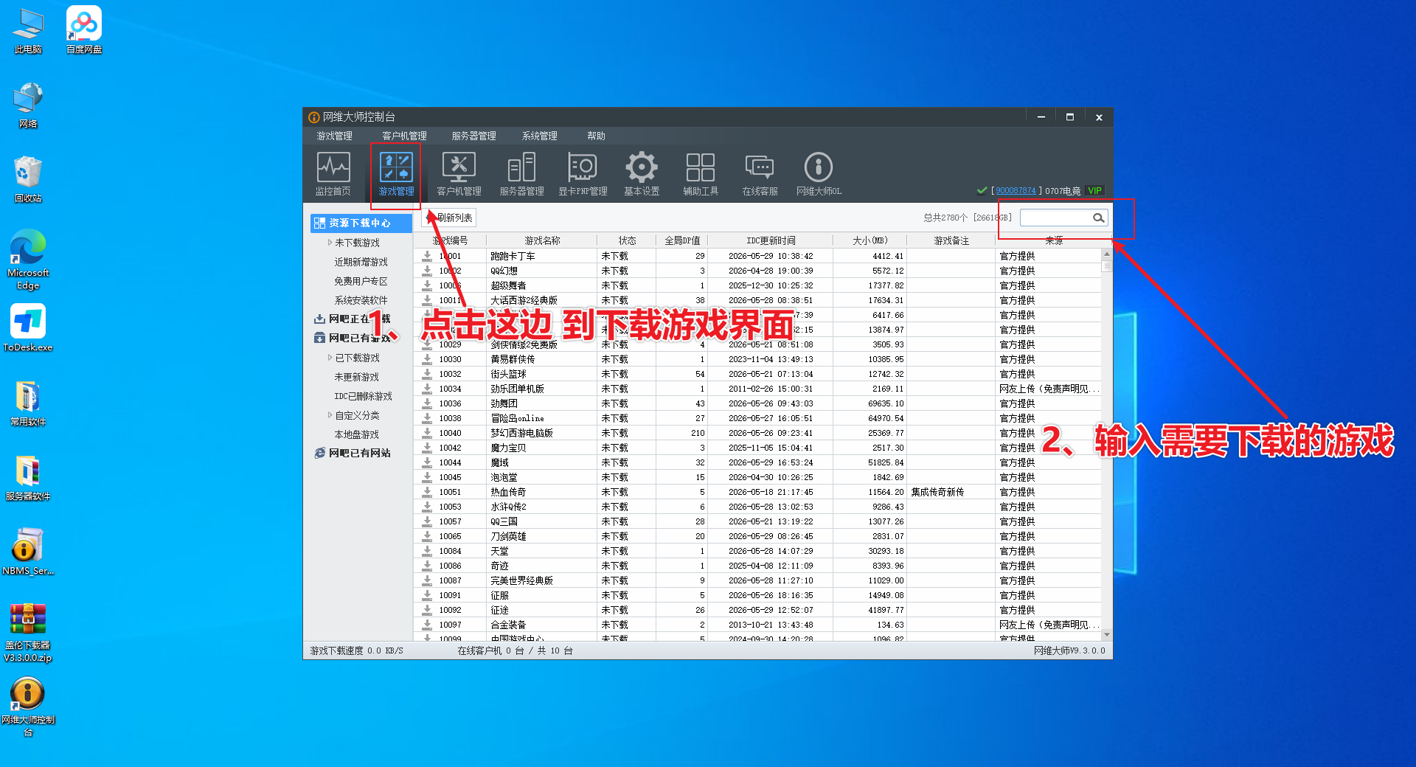1416x767 pixels.
Task: Open the 游戏管理 menu
Action: pyautogui.click(x=335, y=136)
